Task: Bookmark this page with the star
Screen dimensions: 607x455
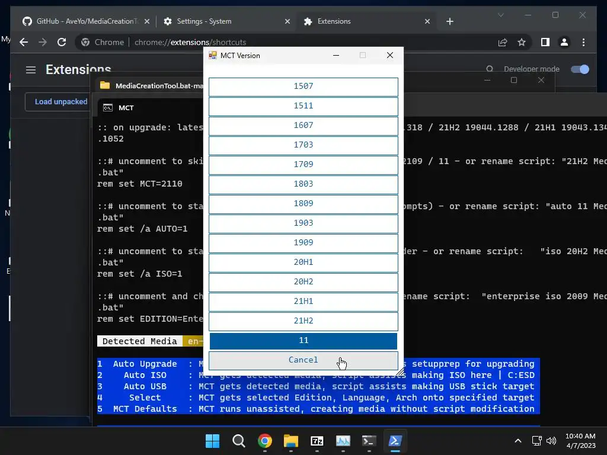Action: 522,42
